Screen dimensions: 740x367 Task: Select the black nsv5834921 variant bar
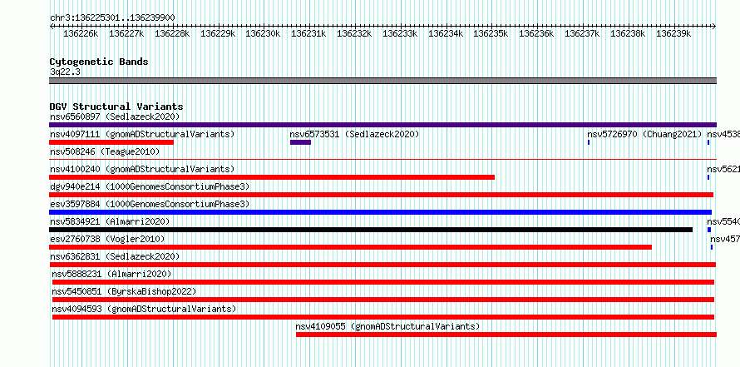[x=371, y=230]
